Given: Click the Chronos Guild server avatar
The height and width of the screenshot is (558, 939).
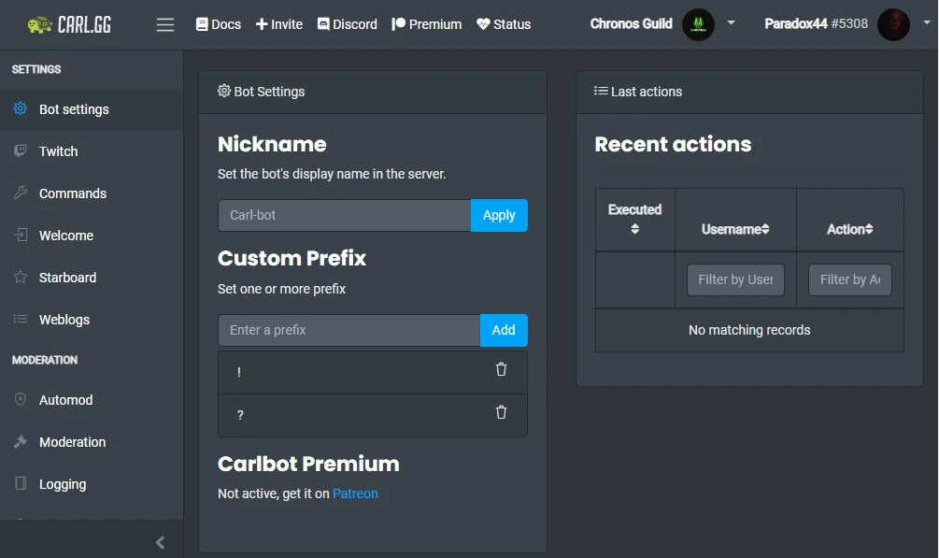Looking at the screenshot, I should pyautogui.click(x=698, y=24).
